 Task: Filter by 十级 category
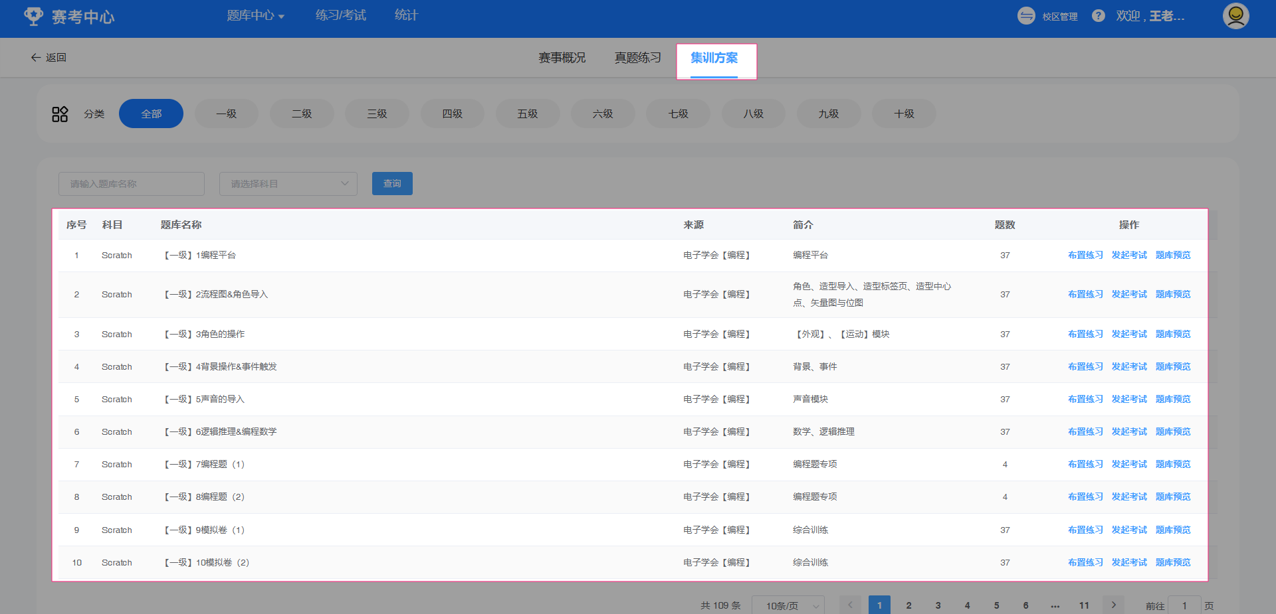coord(904,114)
